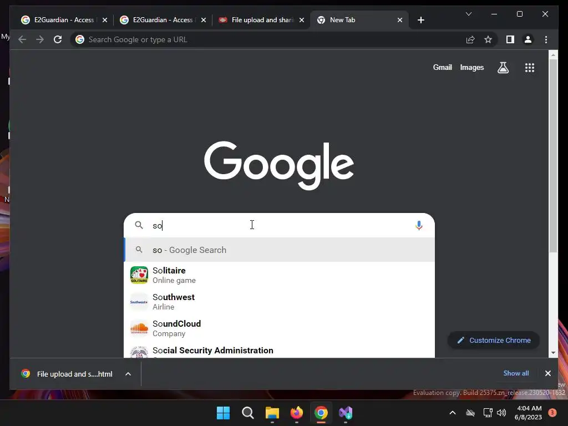Click the scrollbar down arrow
The width and height of the screenshot is (568, 426).
click(x=553, y=353)
